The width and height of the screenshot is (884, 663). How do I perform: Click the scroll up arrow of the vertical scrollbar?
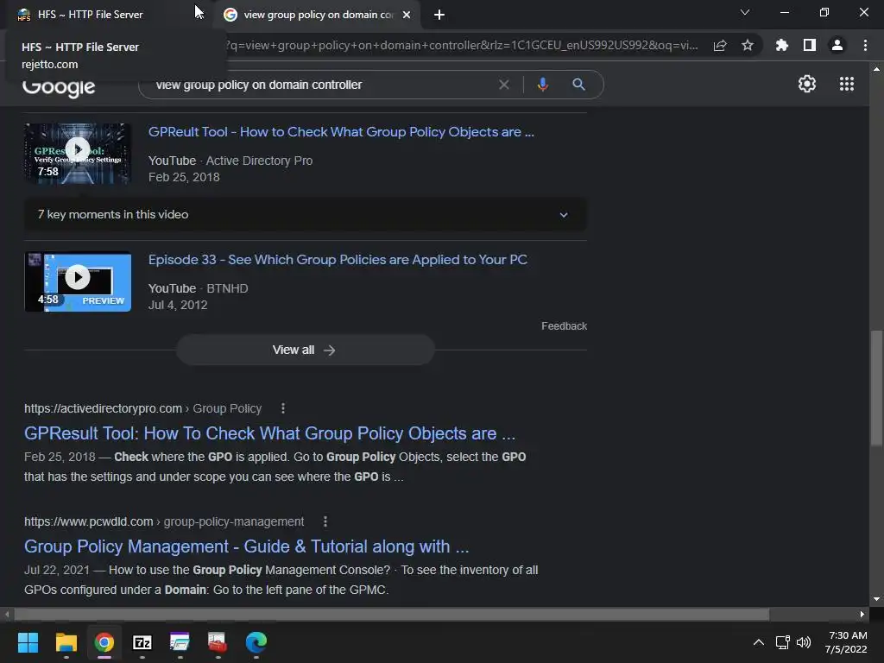pos(876,69)
